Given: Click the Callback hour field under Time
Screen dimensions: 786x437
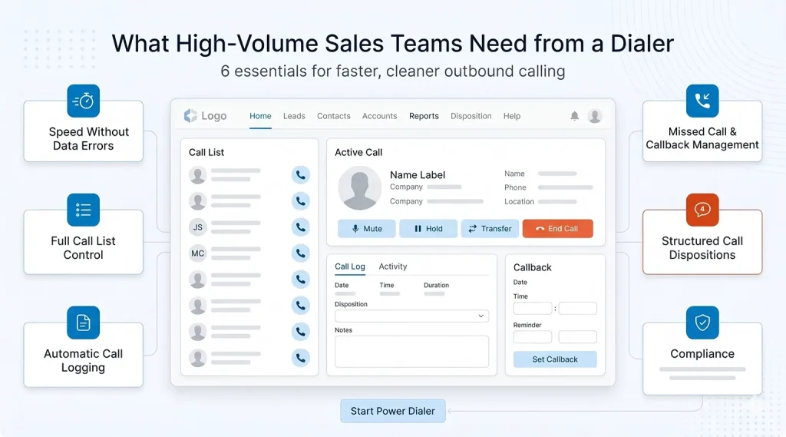Looking at the screenshot, I should (x=533, y=308).
